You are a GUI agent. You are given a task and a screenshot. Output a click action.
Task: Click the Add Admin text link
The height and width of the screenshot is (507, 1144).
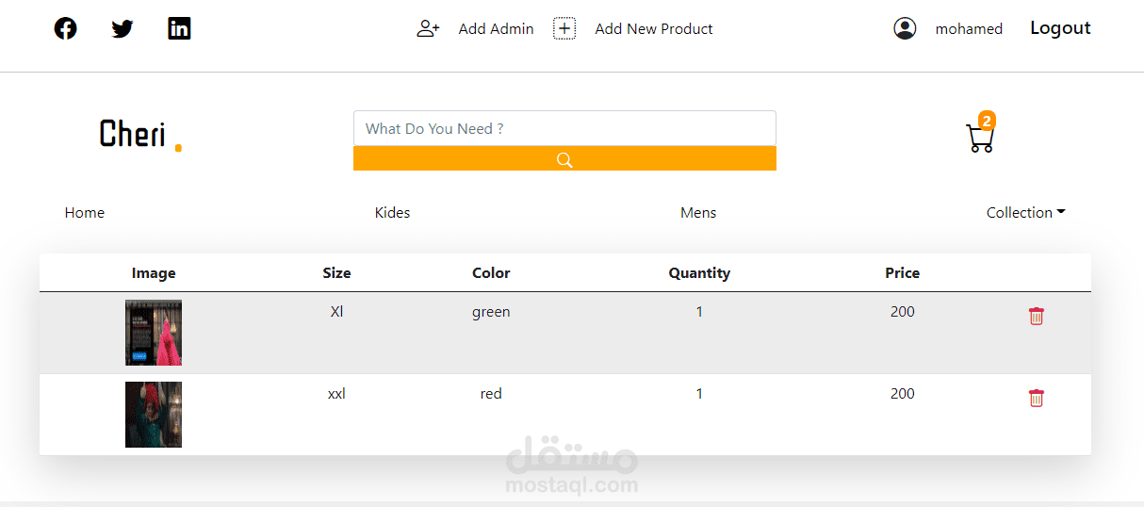tap(496, 28)
